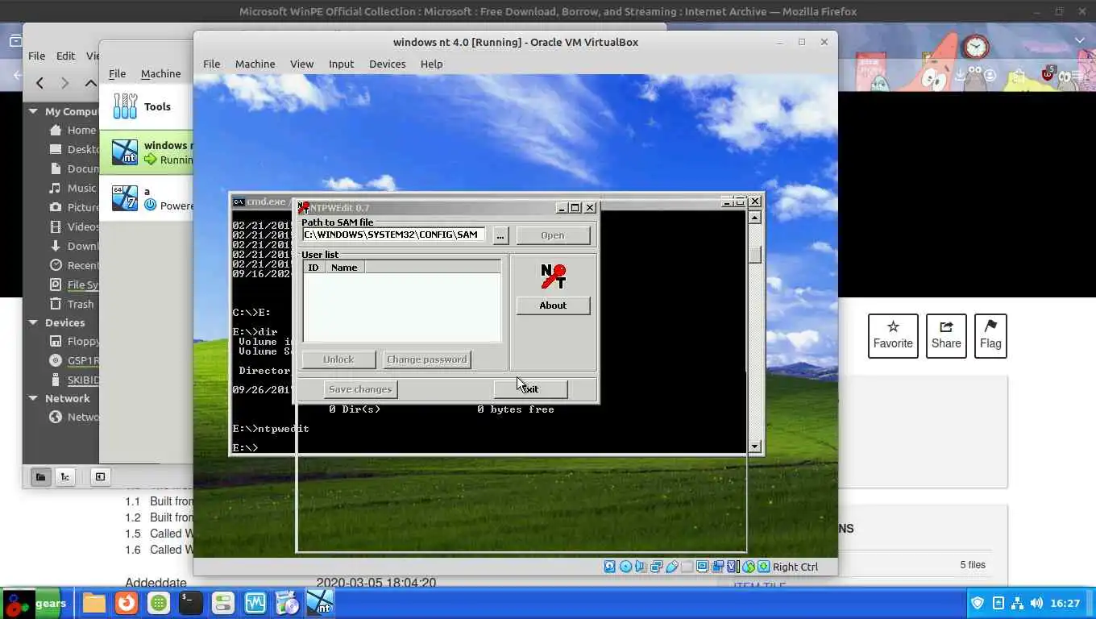This screenshot has height=619, width=1096.
Task: Open the file manager from taskbar
Action: (x=94, y=603)
